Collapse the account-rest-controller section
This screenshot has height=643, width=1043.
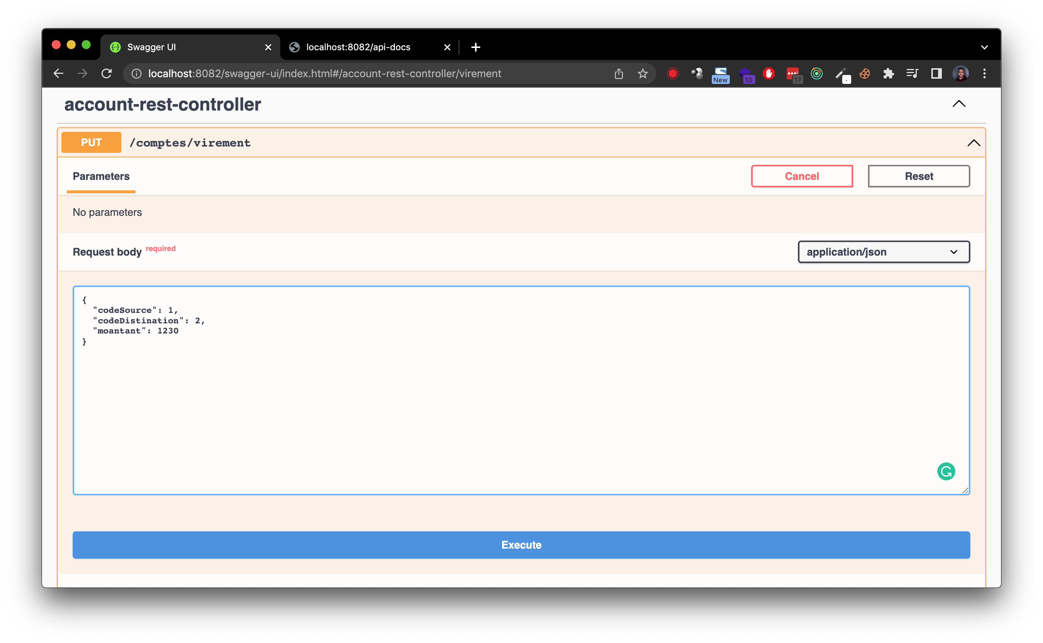click(x=958, y=104)
